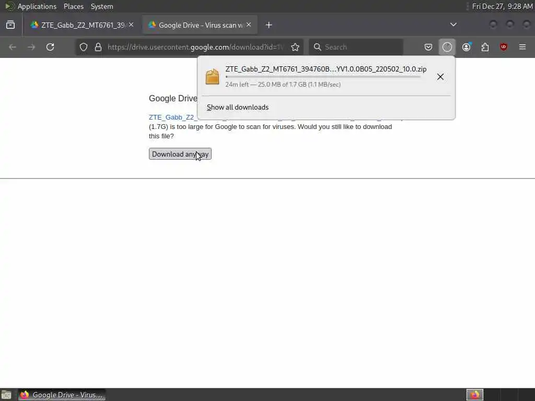
Task: Save page to Pocket
Action: coord(428,47)
